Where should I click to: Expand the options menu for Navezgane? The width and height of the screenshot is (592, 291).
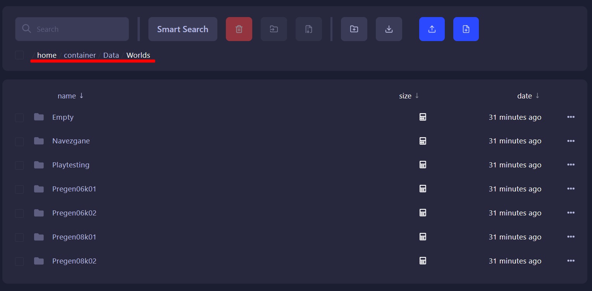point(571,141)
